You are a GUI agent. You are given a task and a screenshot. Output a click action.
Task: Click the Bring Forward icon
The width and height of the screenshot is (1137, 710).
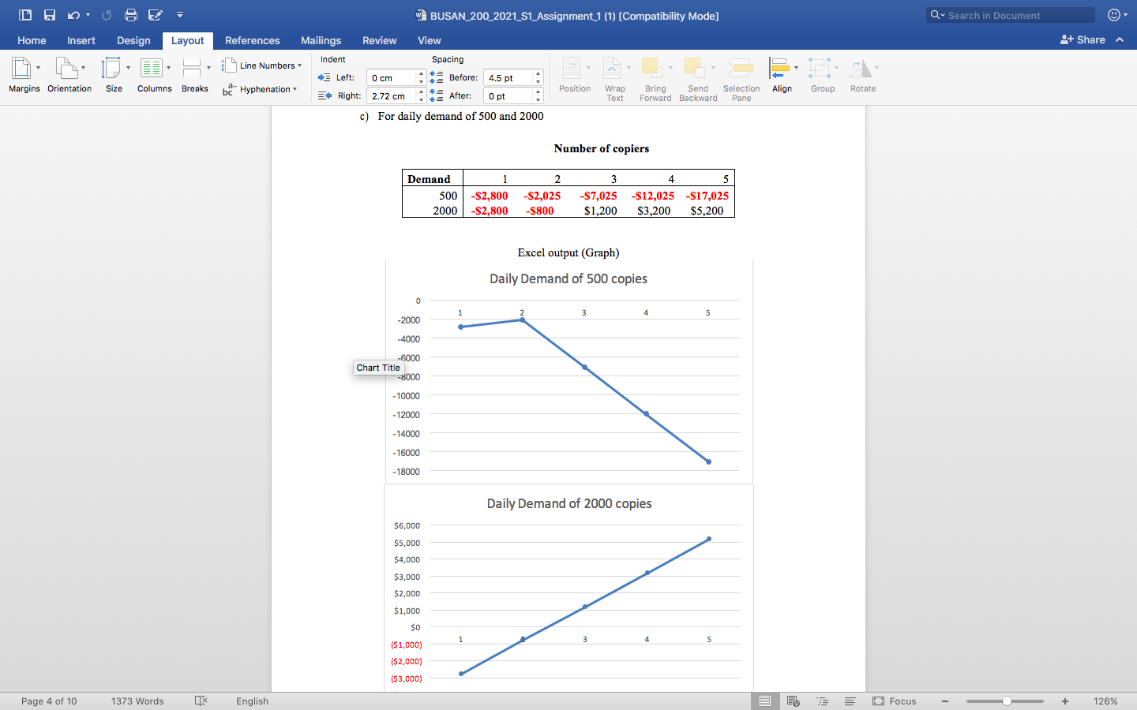[x=651, y=69]
